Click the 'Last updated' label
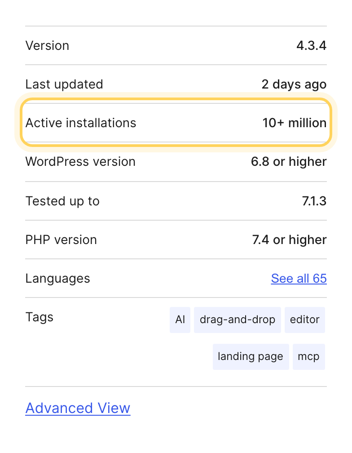The height and width of the screenshot is (453, 352). pos(64,84)
